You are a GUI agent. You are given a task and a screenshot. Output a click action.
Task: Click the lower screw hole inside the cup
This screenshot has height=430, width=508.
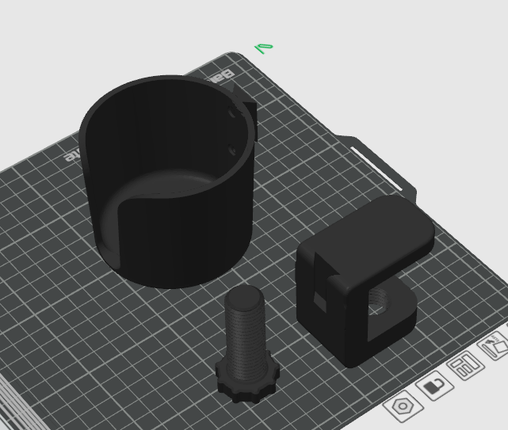click(233, 151)
